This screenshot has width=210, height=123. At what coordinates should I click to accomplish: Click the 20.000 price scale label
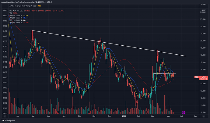[x=203, y=41]
